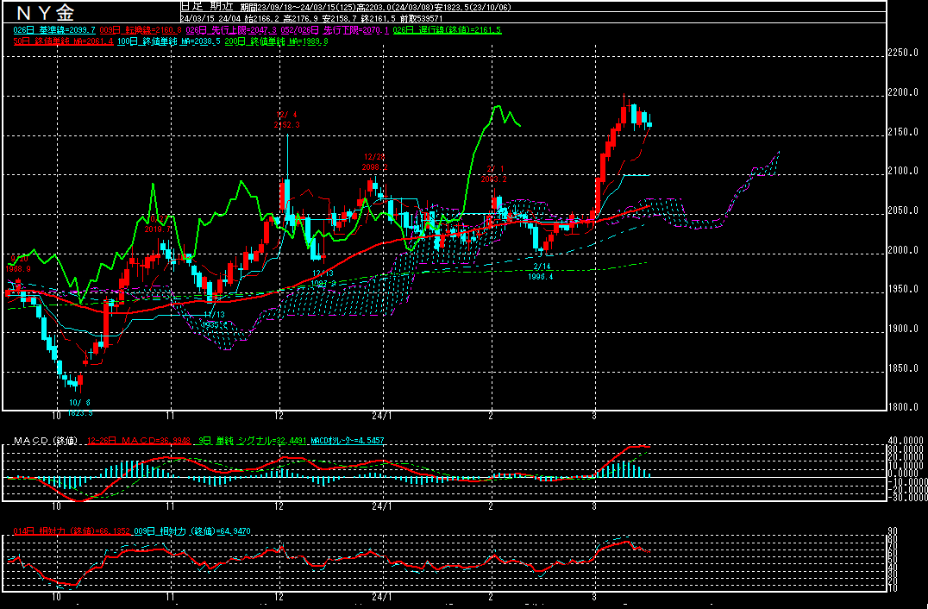Click month label 12 under price chart
This screenshot has height=609, width=928.
279,416
